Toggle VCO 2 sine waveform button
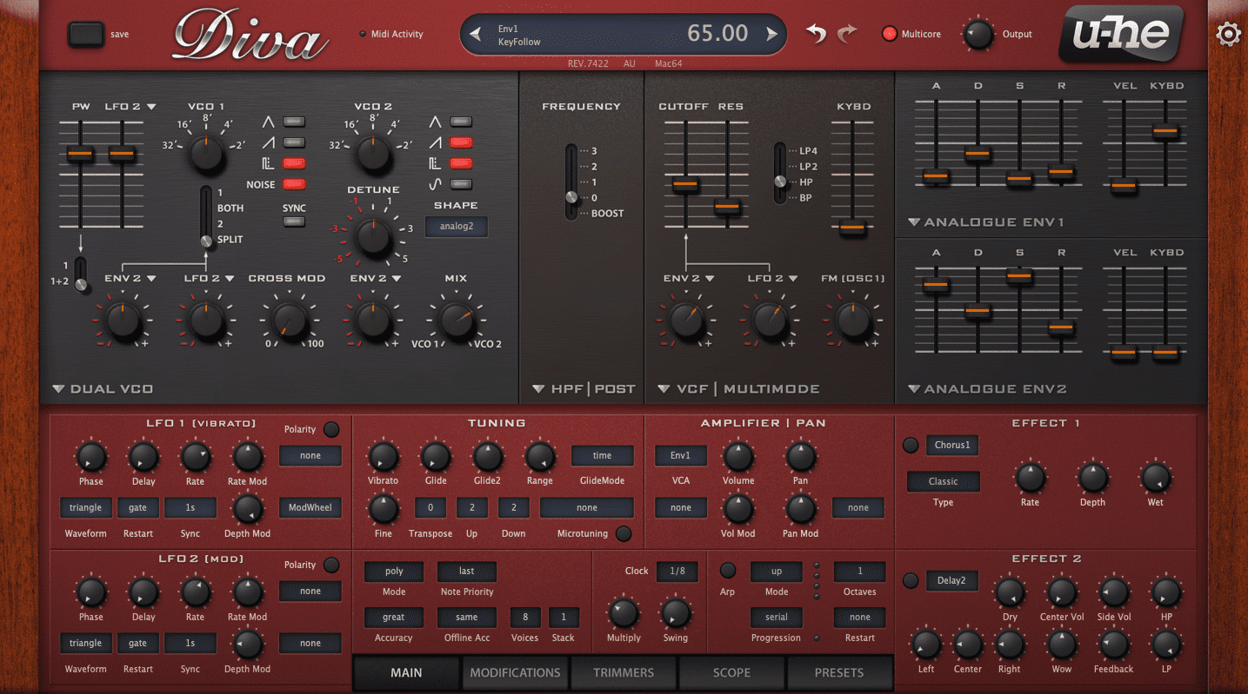 tap(461, 184)
